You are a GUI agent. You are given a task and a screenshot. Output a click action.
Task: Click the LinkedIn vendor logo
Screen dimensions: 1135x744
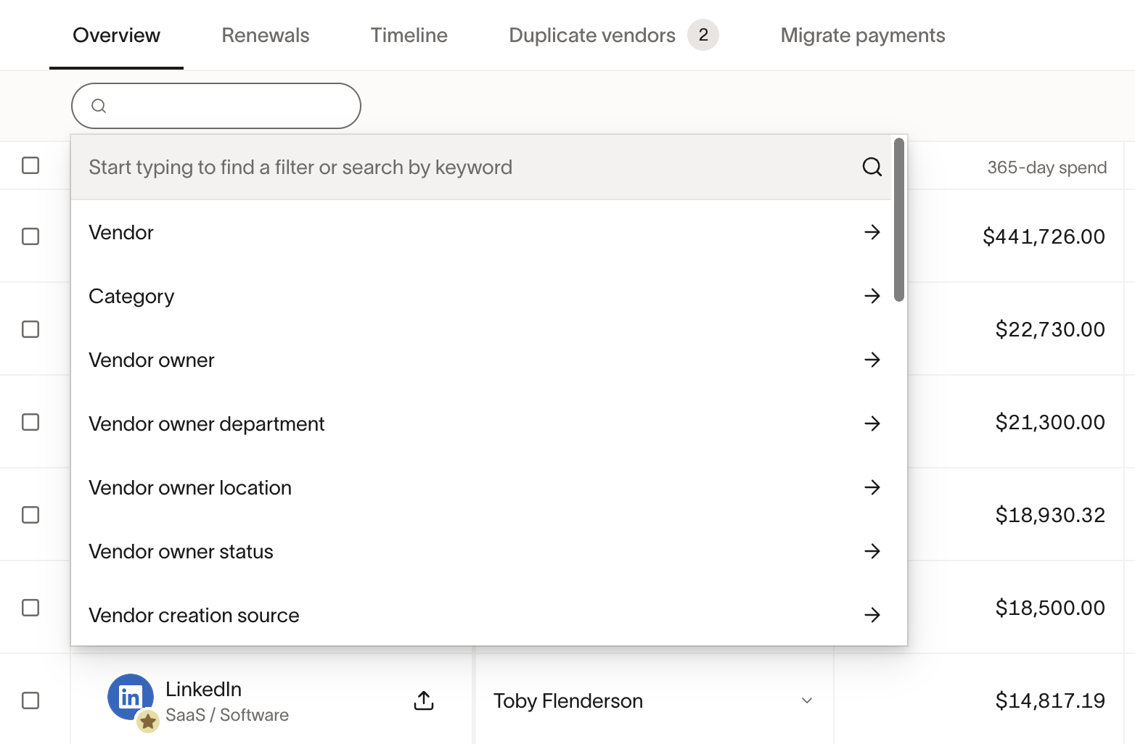(x=131, y=696)
